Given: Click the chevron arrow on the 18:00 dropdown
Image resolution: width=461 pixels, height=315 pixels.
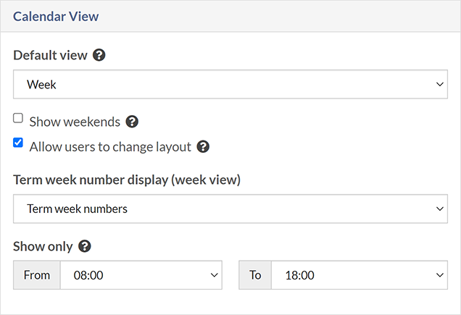Looking at the screenshot, I should [440, 275].
